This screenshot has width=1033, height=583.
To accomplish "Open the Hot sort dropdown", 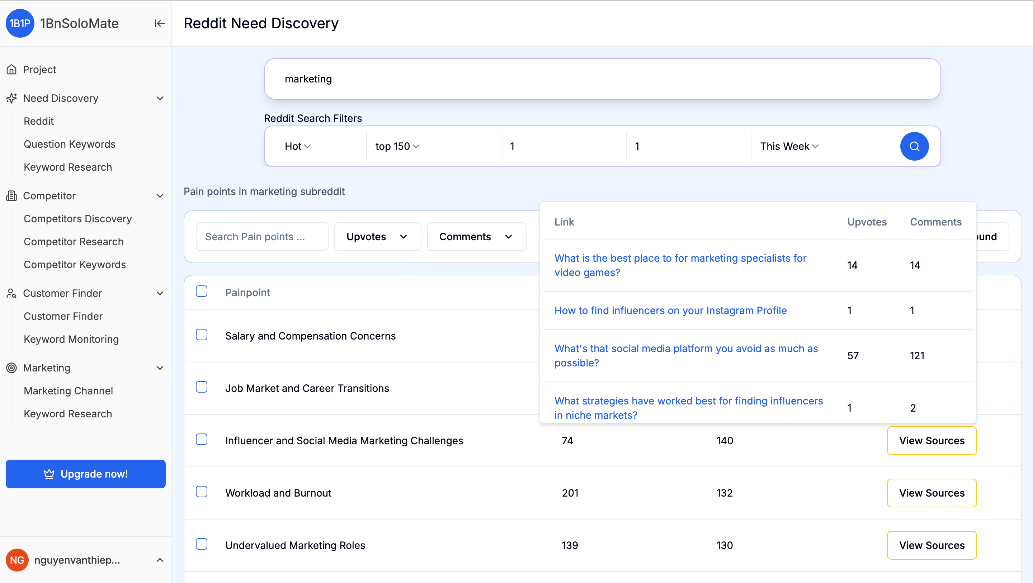I will (298, 146).
